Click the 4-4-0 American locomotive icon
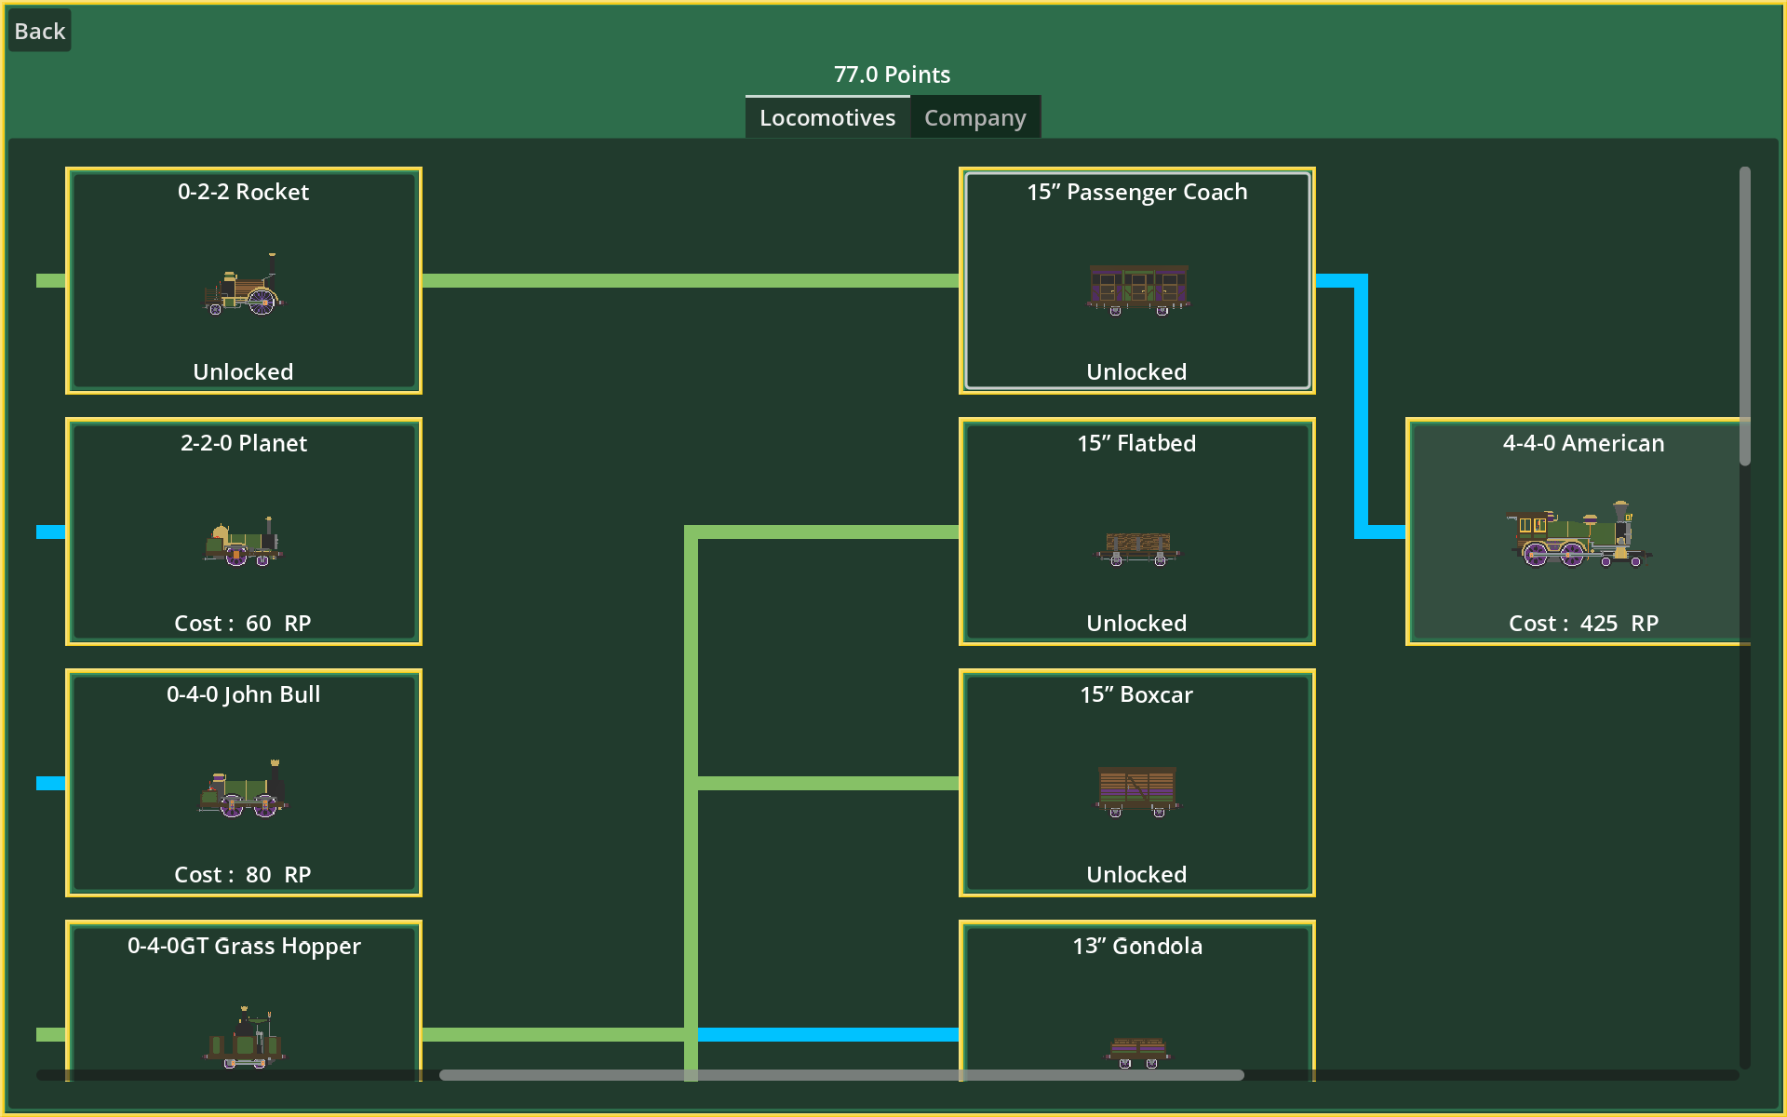This screenshot has height=1117, width=1787. 1579,535
